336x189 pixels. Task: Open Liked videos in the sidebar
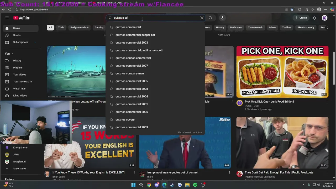pyautogui.click(x=20, y=96)
